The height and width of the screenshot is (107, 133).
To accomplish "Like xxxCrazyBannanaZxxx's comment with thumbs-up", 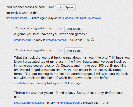I will coord(107,102).
